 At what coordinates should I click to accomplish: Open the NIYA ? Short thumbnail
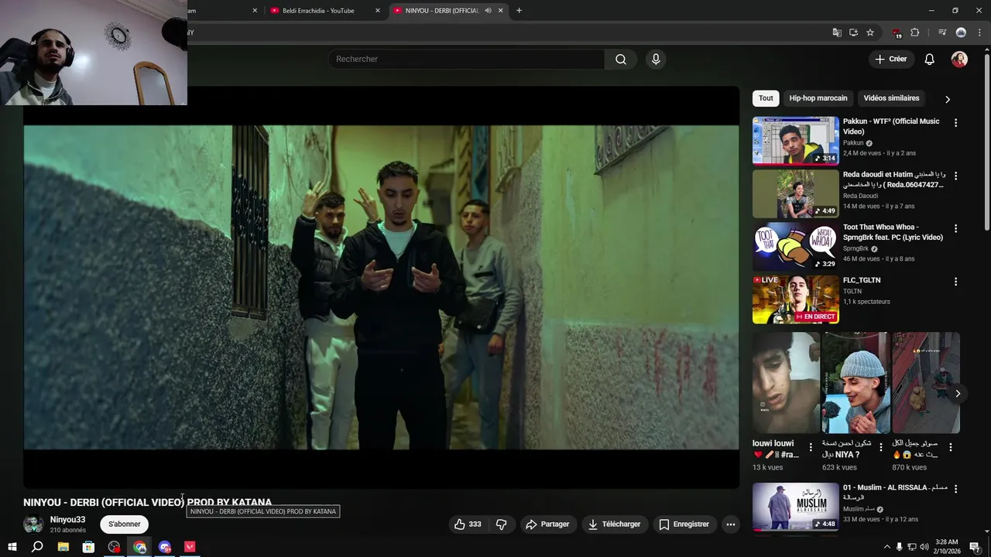click(x=856, y=383)
